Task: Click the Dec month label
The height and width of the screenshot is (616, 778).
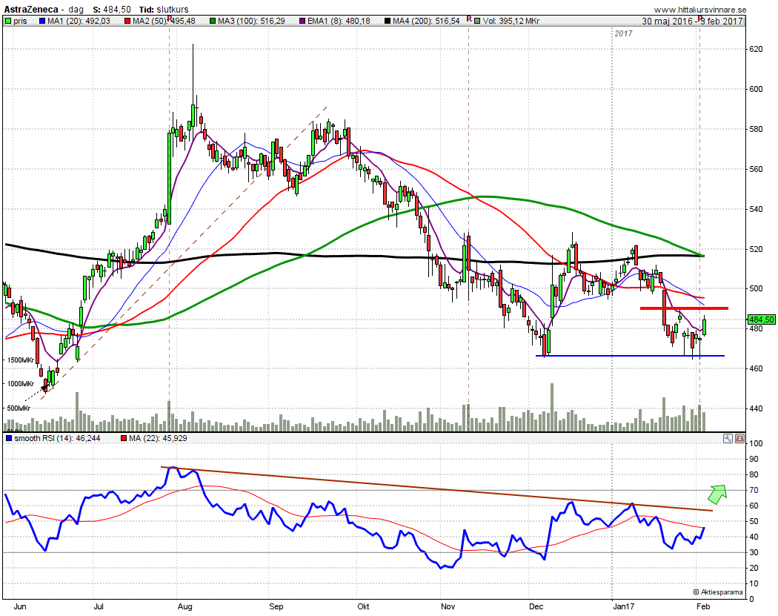Action: coord(536,606)
